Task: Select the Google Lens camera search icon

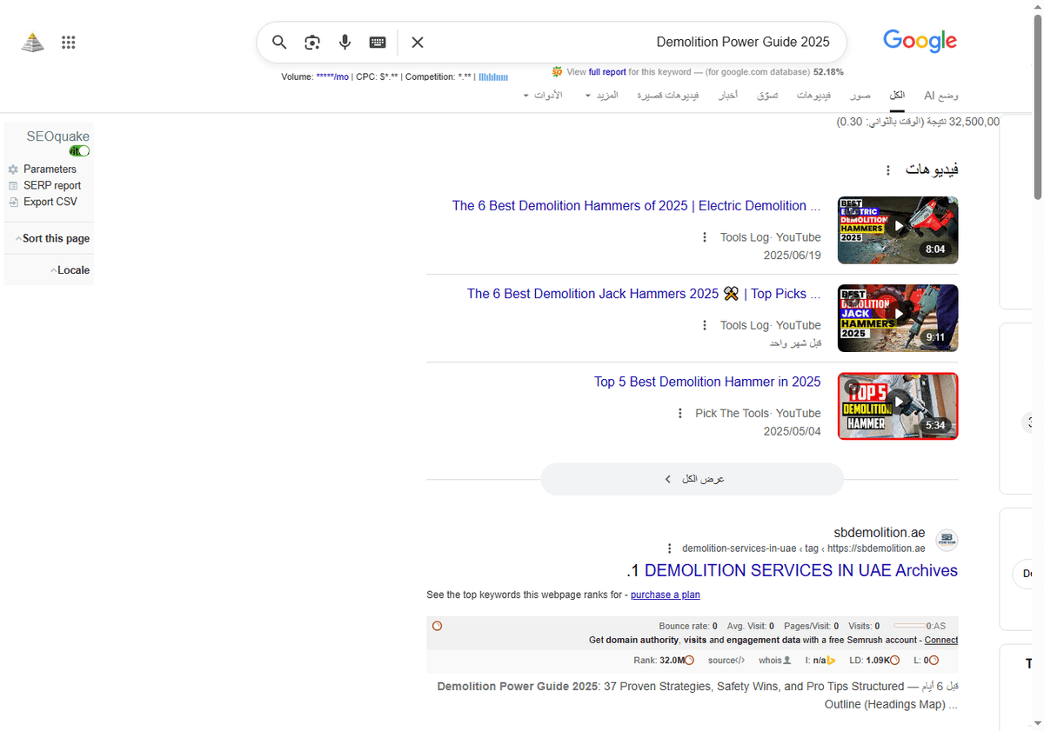Action: coord(311,42)
